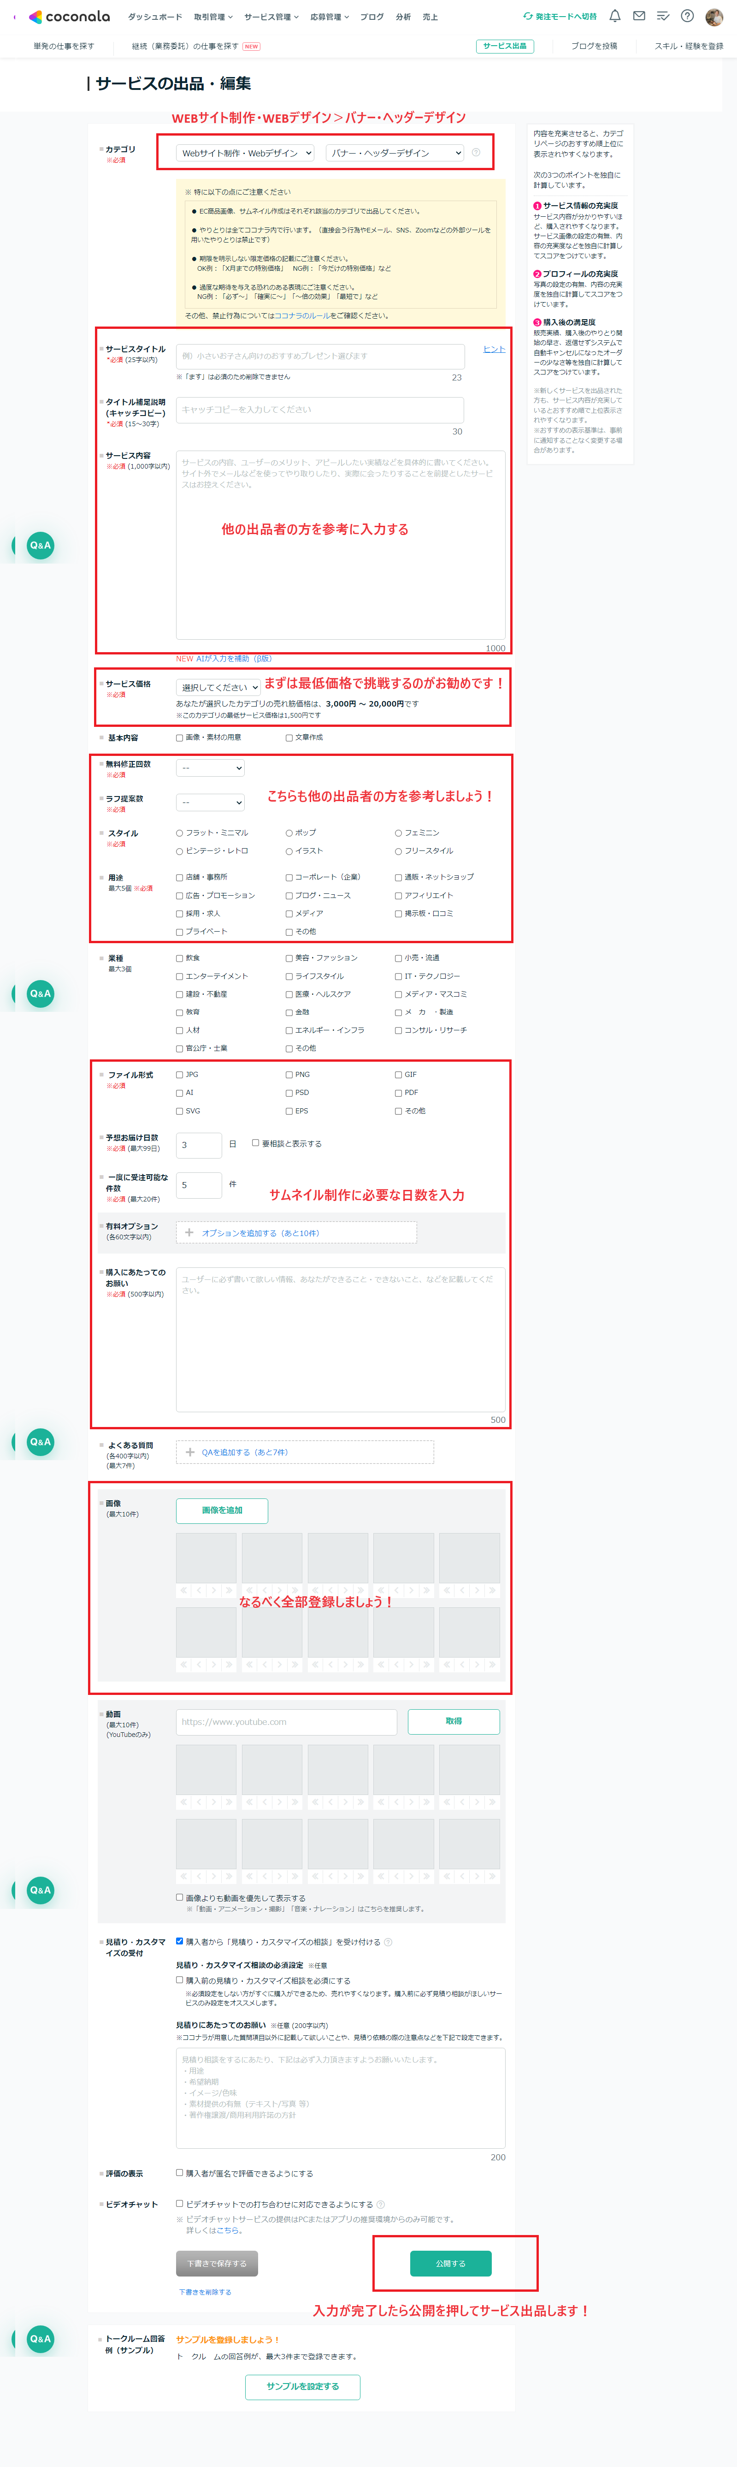
Task: Click 下書きで保存する button
Action: [x=217, y=2264]
